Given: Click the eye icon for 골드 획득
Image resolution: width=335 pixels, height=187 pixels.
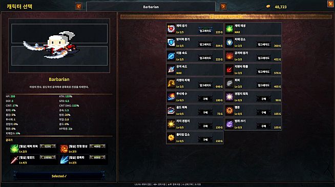Looking at the screenshot, I should [171, 111].
